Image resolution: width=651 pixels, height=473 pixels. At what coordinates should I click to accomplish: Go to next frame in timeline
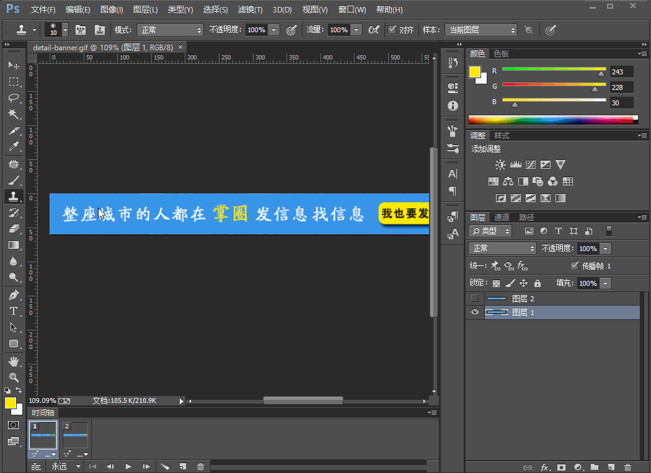tap(146, 466)
